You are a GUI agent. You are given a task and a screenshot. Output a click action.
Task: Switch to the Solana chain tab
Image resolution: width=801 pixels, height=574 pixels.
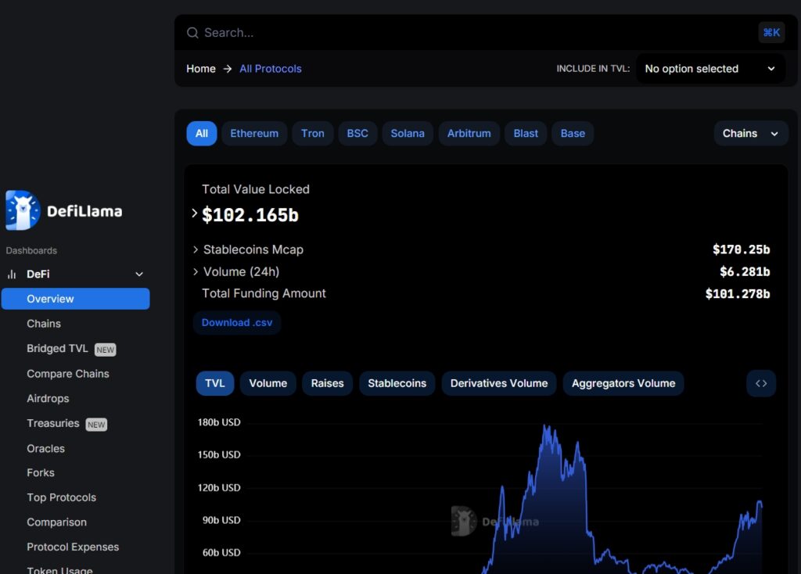point(408,133)
